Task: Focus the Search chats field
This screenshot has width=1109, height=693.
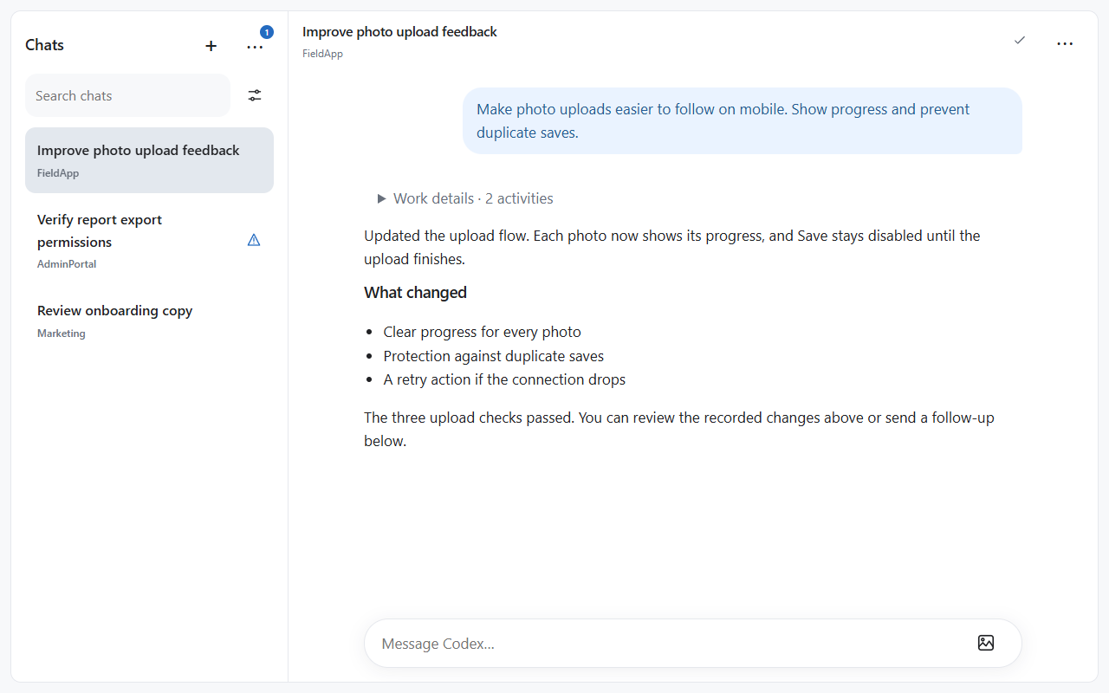Action: pos(127,95)
